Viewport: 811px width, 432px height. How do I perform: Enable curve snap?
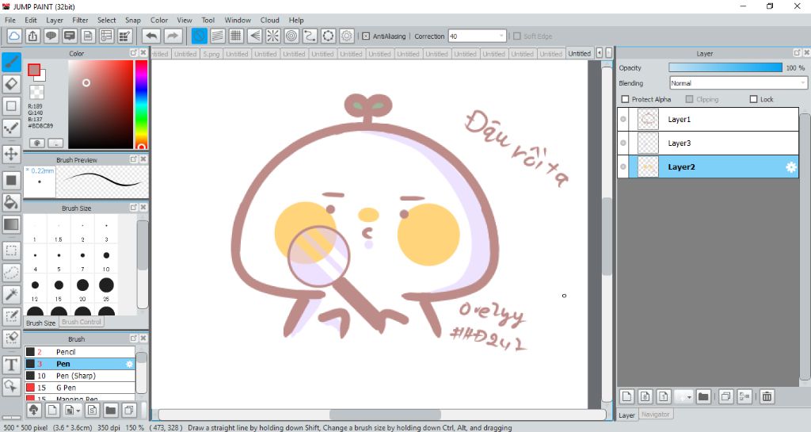310,36
